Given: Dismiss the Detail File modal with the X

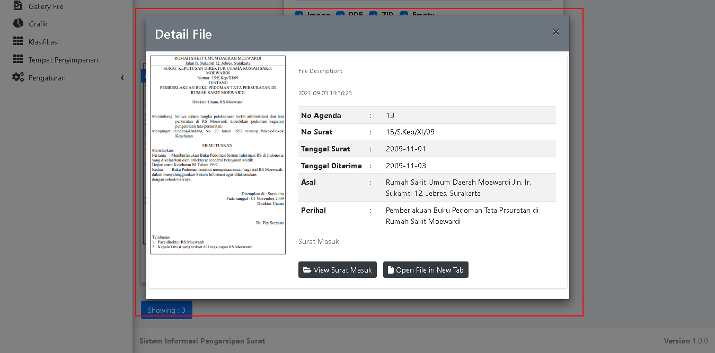Looking at the screenshot, I should (555, 32).
